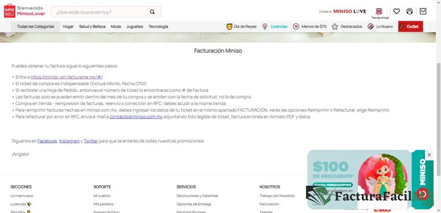This screenshot has height=213, width=441.
Task: Open the Salud y Belleza category
Action: pyautogui.click(x=92, y=26)
